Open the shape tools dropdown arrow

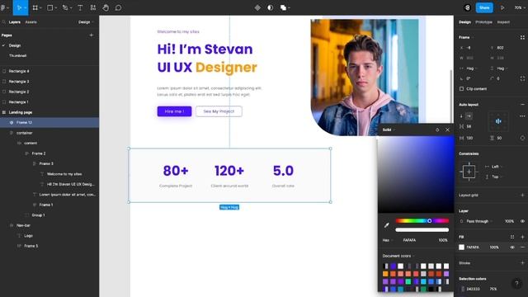[x=55, y=7]
